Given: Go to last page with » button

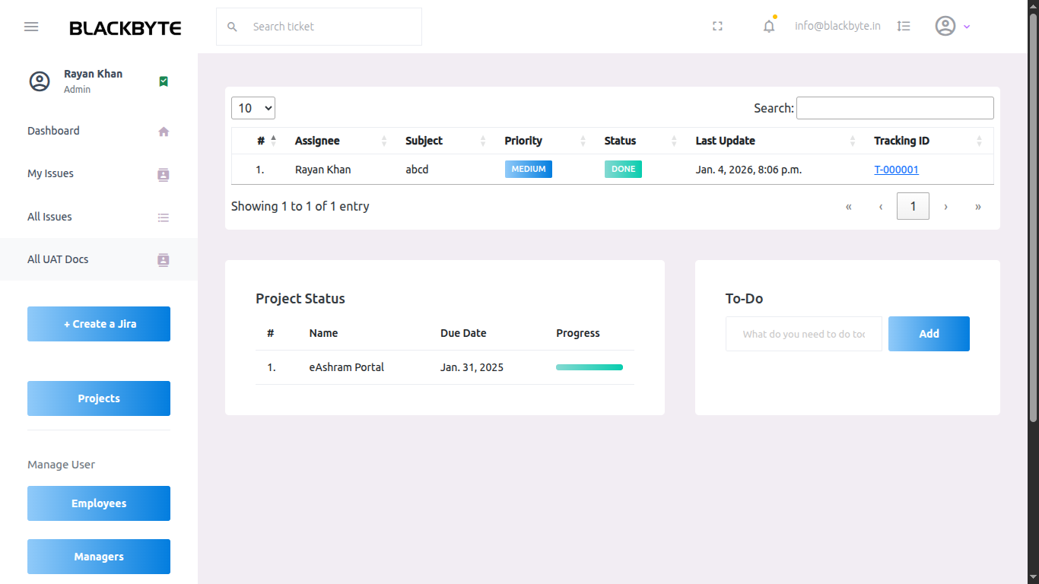Looking at the screenshot, I should click(x=978, y=206).
